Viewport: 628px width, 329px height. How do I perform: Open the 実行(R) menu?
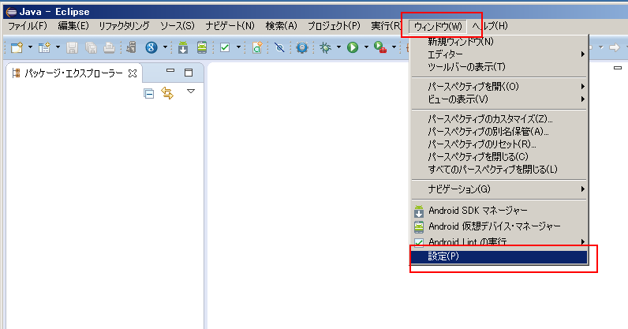pyautogui.click(x=386, y=26)
